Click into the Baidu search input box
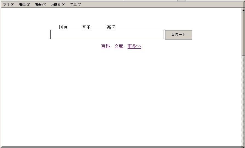Screen dimensions: 245x148 pyautogui.click(x=107, y=35)
